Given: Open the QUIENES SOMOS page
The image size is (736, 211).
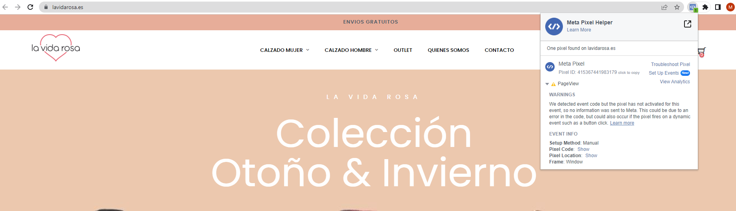Looking at the screenshot, I should click(448, 50).
